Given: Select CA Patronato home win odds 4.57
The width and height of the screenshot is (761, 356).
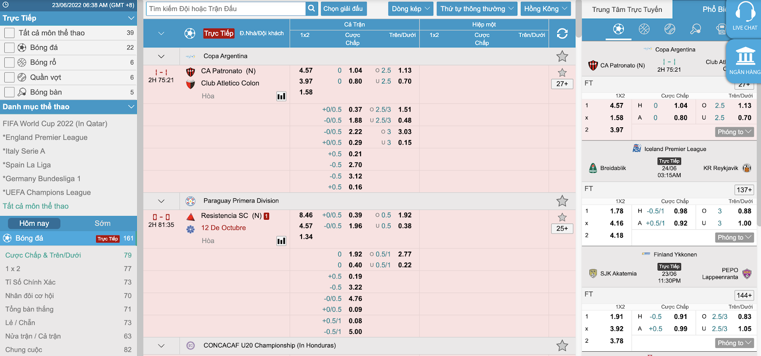Looking at the screenshot, I should (x=306, y=70).
